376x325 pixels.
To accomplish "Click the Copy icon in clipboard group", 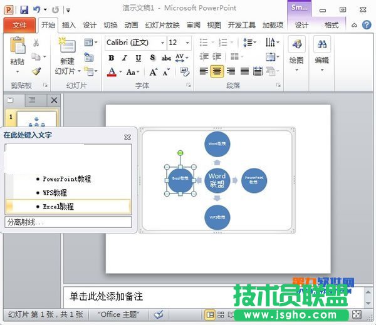I will point(36,57).
